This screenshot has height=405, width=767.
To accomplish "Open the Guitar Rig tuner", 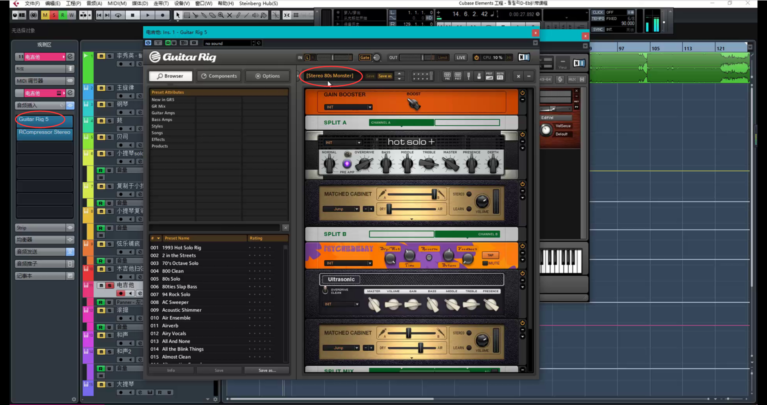I will [469, 76].
